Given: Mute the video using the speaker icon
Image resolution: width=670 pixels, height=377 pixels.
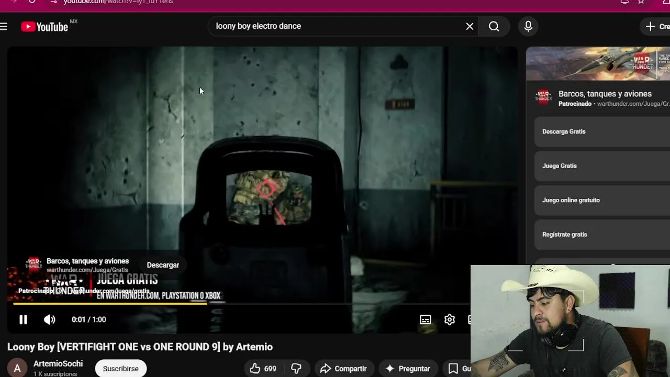Looking at the screenshot, I should (50, 319).
